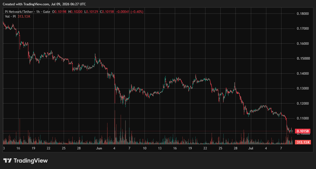Click the Jul label on time axis

251,148
